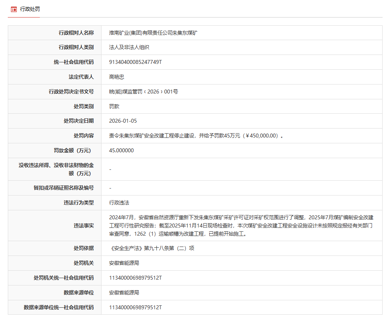Select fine amount 45.000000
The width and height of the screenshot is (390, 319).
(x=121, y=150)
